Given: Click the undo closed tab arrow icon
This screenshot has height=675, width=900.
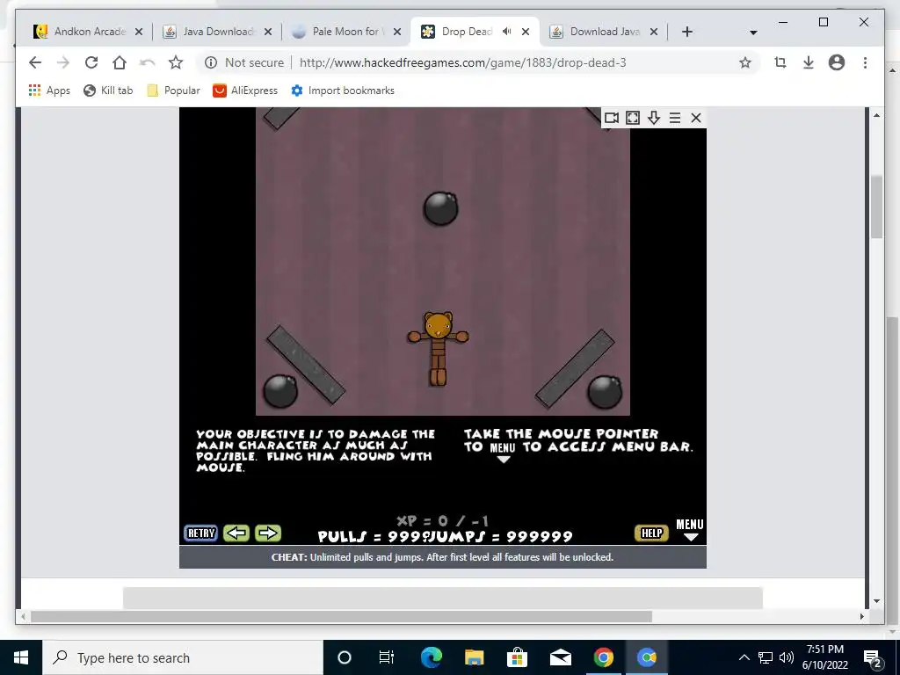Looking at the screenshot, I should point(148,62).
